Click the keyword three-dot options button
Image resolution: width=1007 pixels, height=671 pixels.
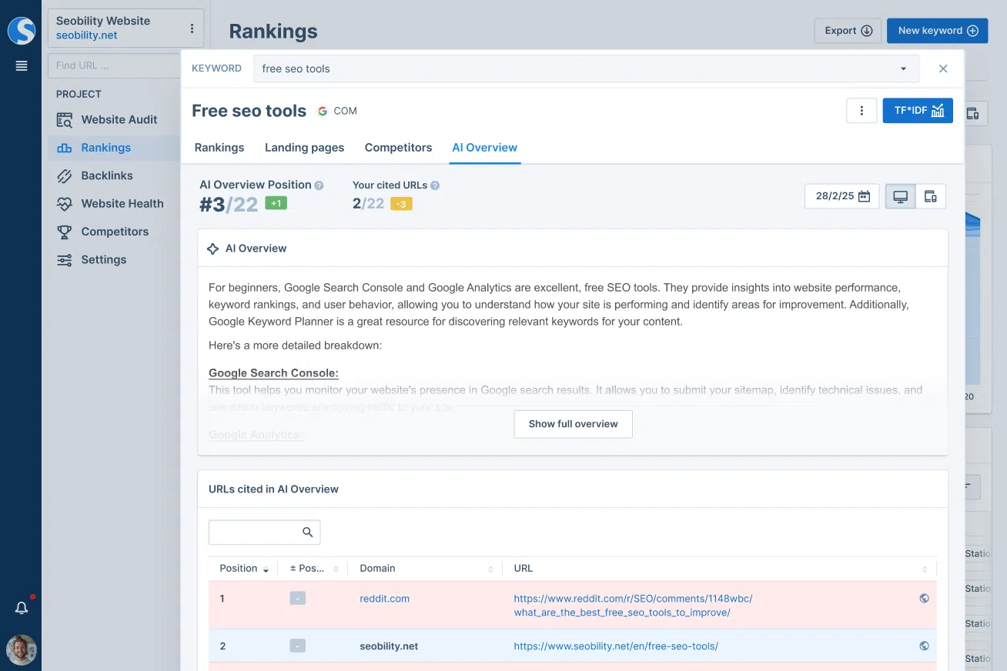point(861,111)
